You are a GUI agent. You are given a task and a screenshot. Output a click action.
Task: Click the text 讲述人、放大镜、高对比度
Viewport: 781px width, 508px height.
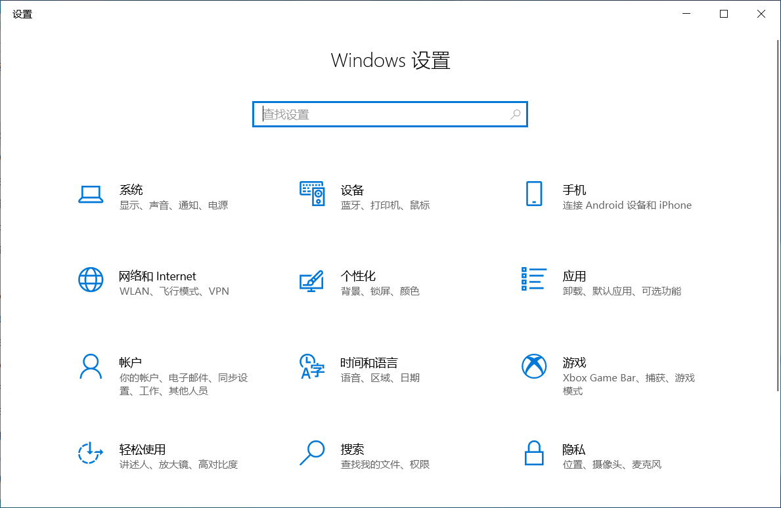click(x=178, y=464)
